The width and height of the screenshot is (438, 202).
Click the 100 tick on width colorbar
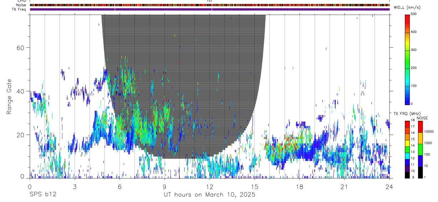pyautogui.click(x=414, y=86)
